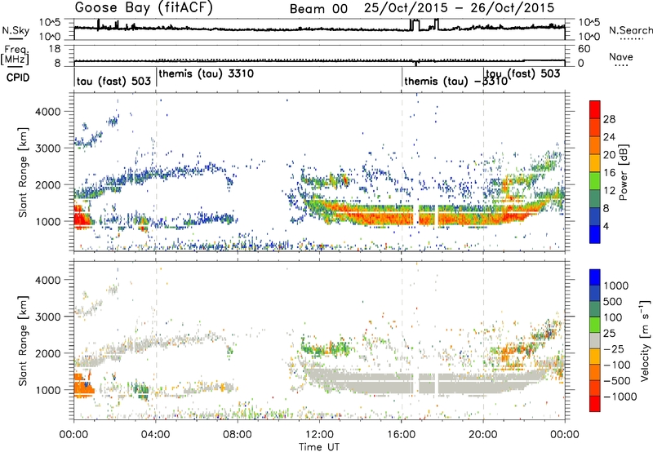Click the 'Nave' legend label

click(x=621, y=56)
